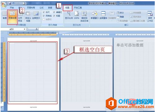The height and width of the screenshot is (112, 156).
Task: Click Save Workspace (保存工作区)
Action: pyautogui.click(x=150, y=16)
